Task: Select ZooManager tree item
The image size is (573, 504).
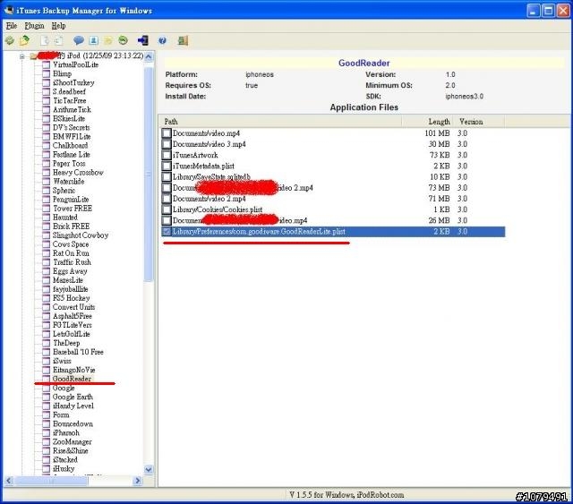Action: [x=72, y=441]
